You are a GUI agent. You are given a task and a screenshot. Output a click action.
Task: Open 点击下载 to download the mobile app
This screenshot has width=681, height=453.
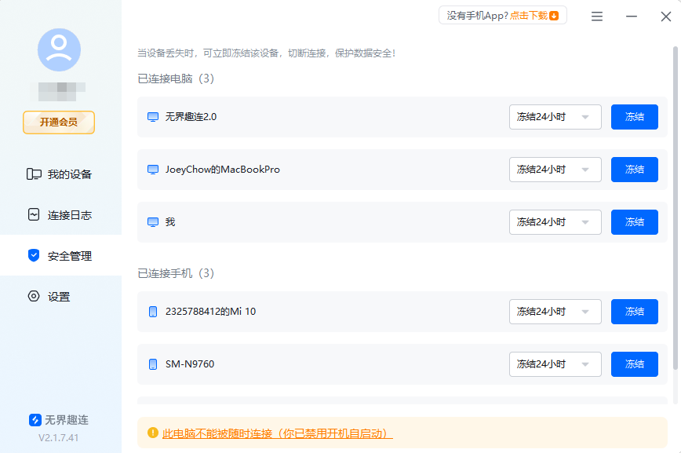point(527,14)
